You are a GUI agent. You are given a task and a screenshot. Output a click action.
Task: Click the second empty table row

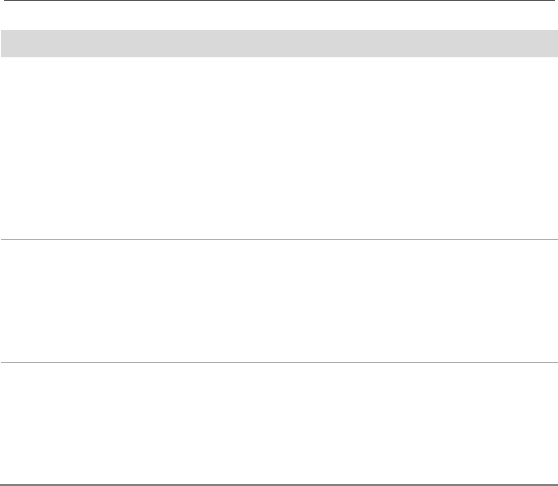[x=279, y=301]
